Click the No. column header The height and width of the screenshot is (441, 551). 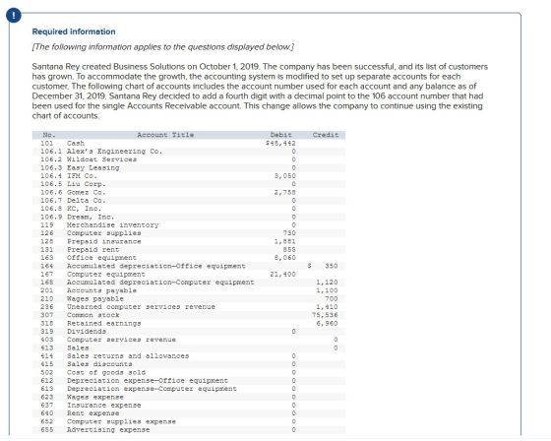click(x=49, y=135)
